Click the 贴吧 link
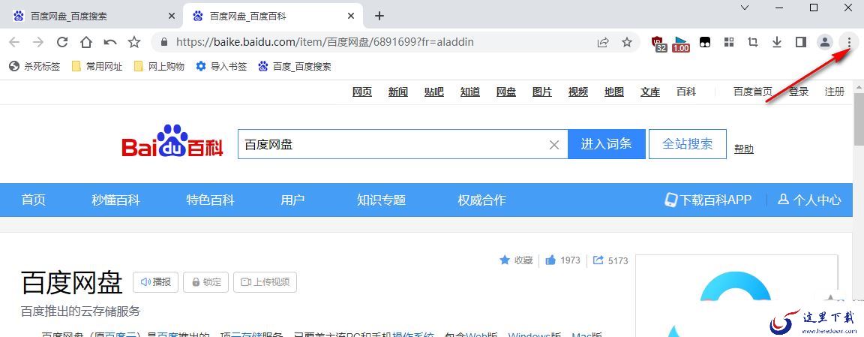 [433, 92]
